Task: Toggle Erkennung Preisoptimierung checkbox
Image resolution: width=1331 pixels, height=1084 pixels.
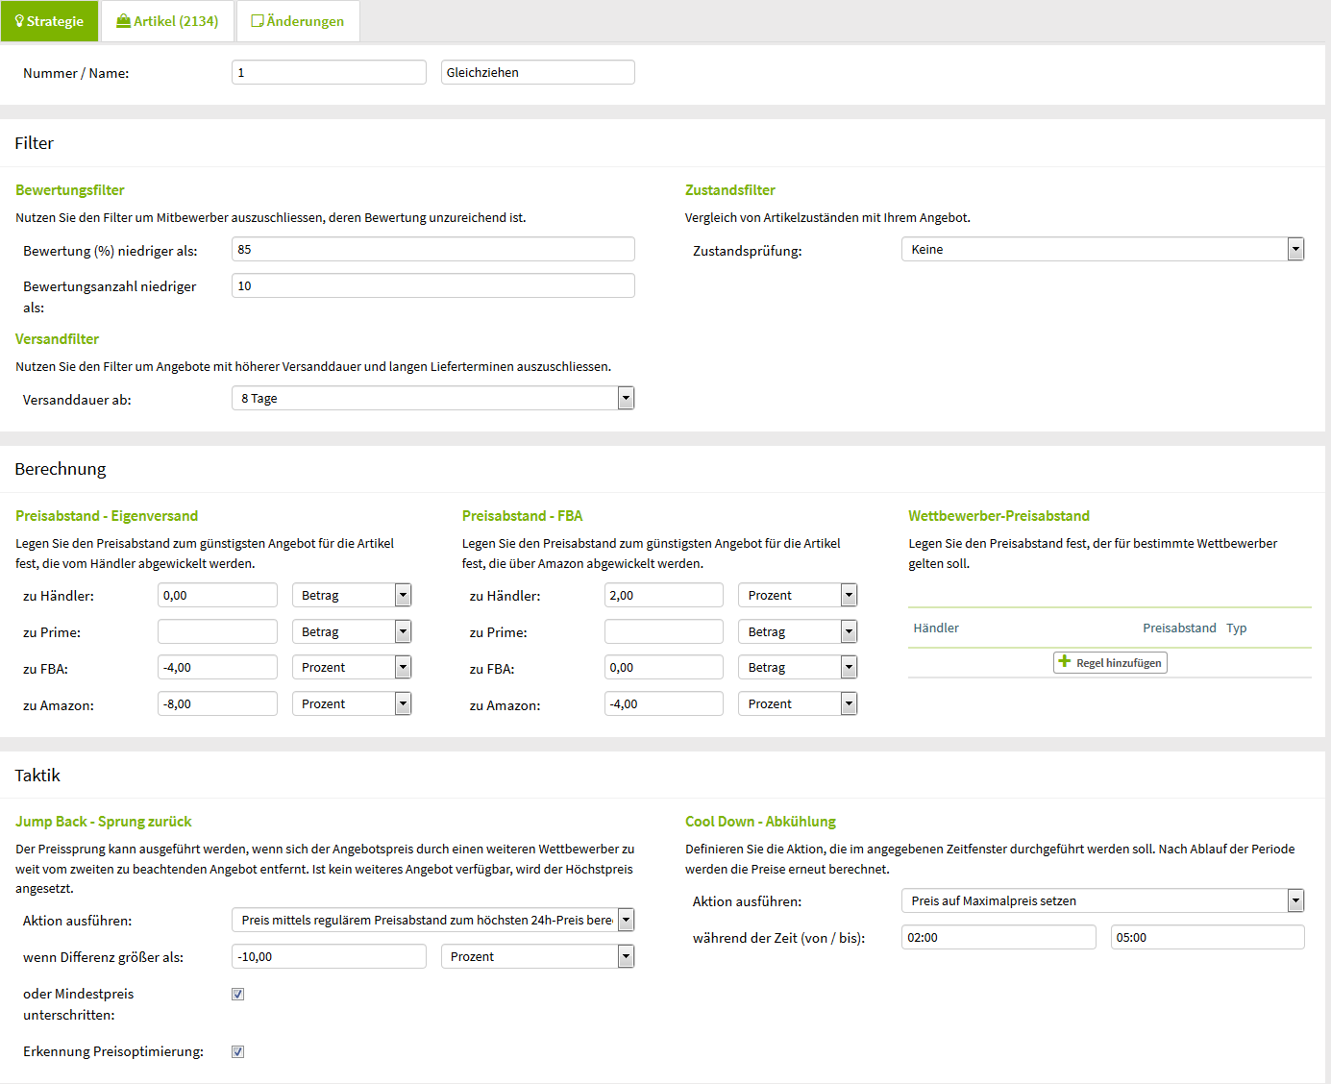Action: pyautogui.click(x=237, y=1051)
